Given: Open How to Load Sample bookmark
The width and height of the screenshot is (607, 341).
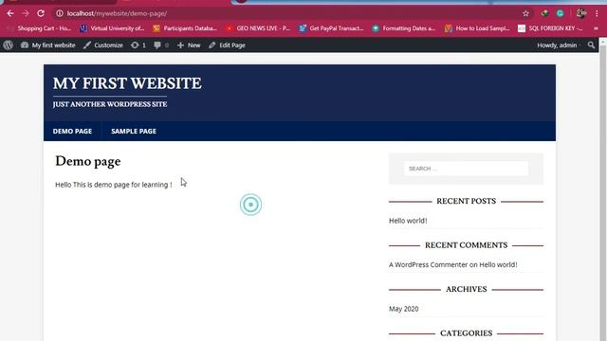Looking at the screenshot, I should [477, 28].
